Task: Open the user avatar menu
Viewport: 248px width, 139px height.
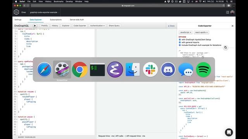Action: click(232, 12)
